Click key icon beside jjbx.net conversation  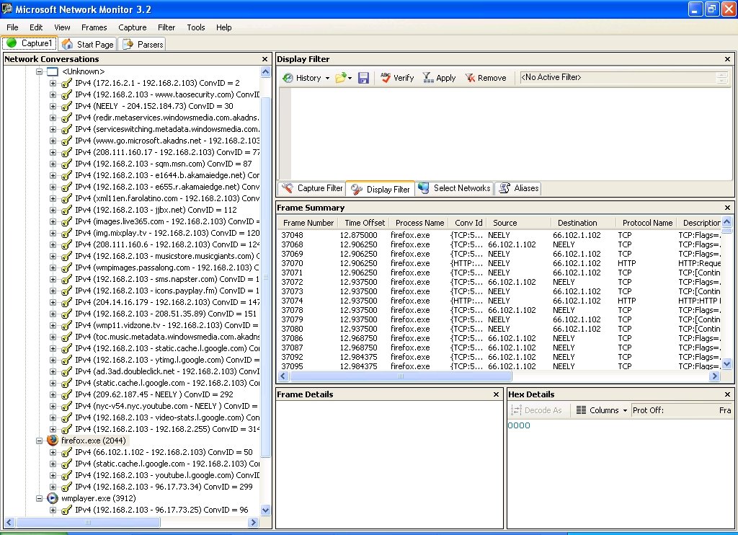pos(66,210)
